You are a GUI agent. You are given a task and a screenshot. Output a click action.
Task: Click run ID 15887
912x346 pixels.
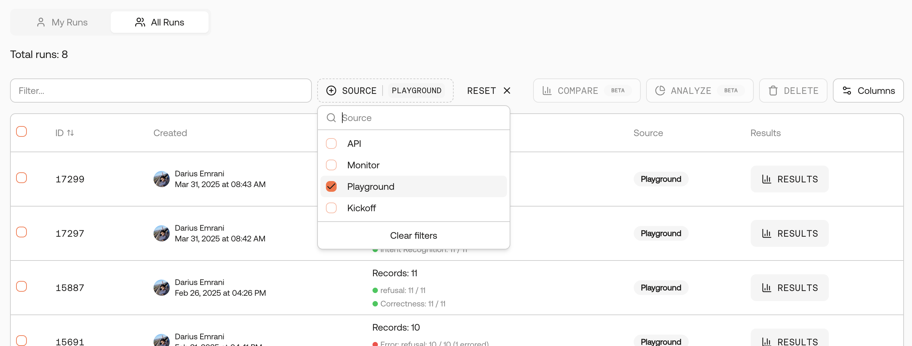point(70,288)
